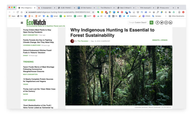193x118 pixels.
Task: Open EcoWatch's Instagram page icon
Action: tap(166, 23)
